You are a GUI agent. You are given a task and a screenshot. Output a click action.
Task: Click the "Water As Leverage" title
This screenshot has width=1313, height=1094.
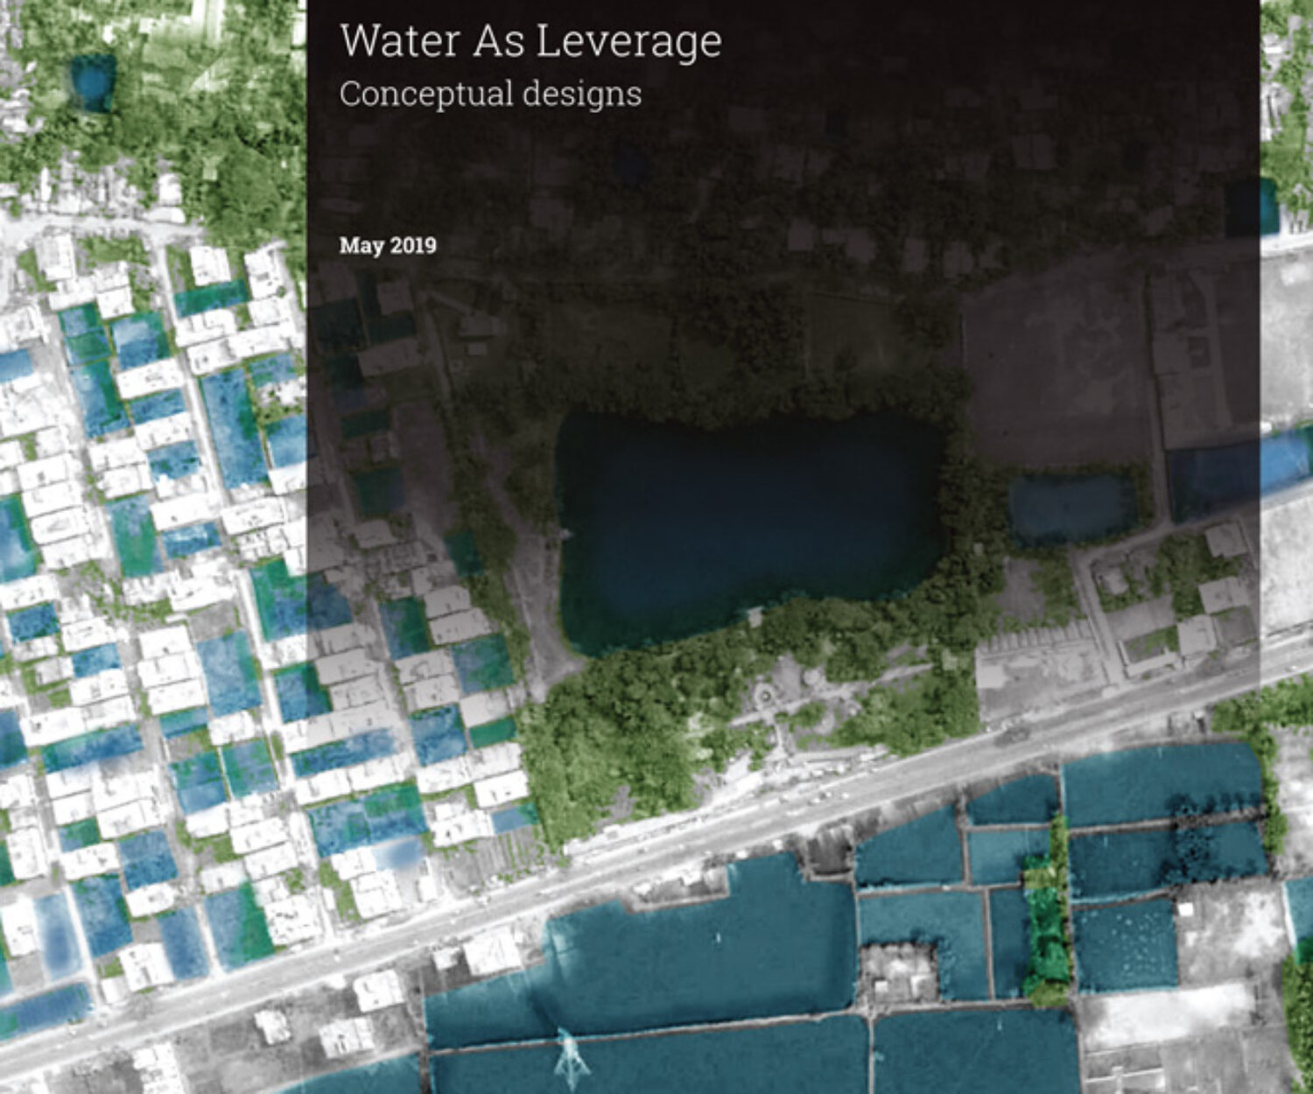530,41
